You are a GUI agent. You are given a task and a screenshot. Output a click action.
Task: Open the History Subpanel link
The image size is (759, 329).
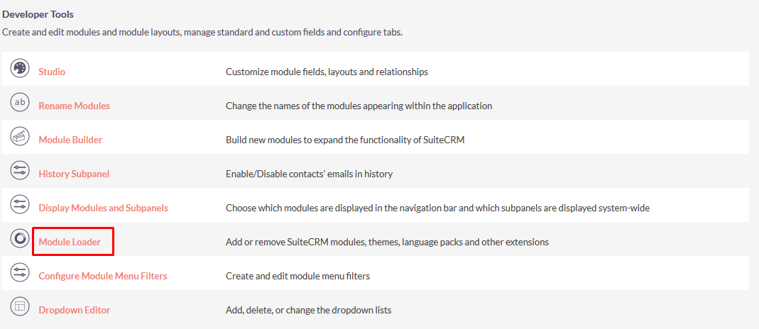(x=74, y=174)
